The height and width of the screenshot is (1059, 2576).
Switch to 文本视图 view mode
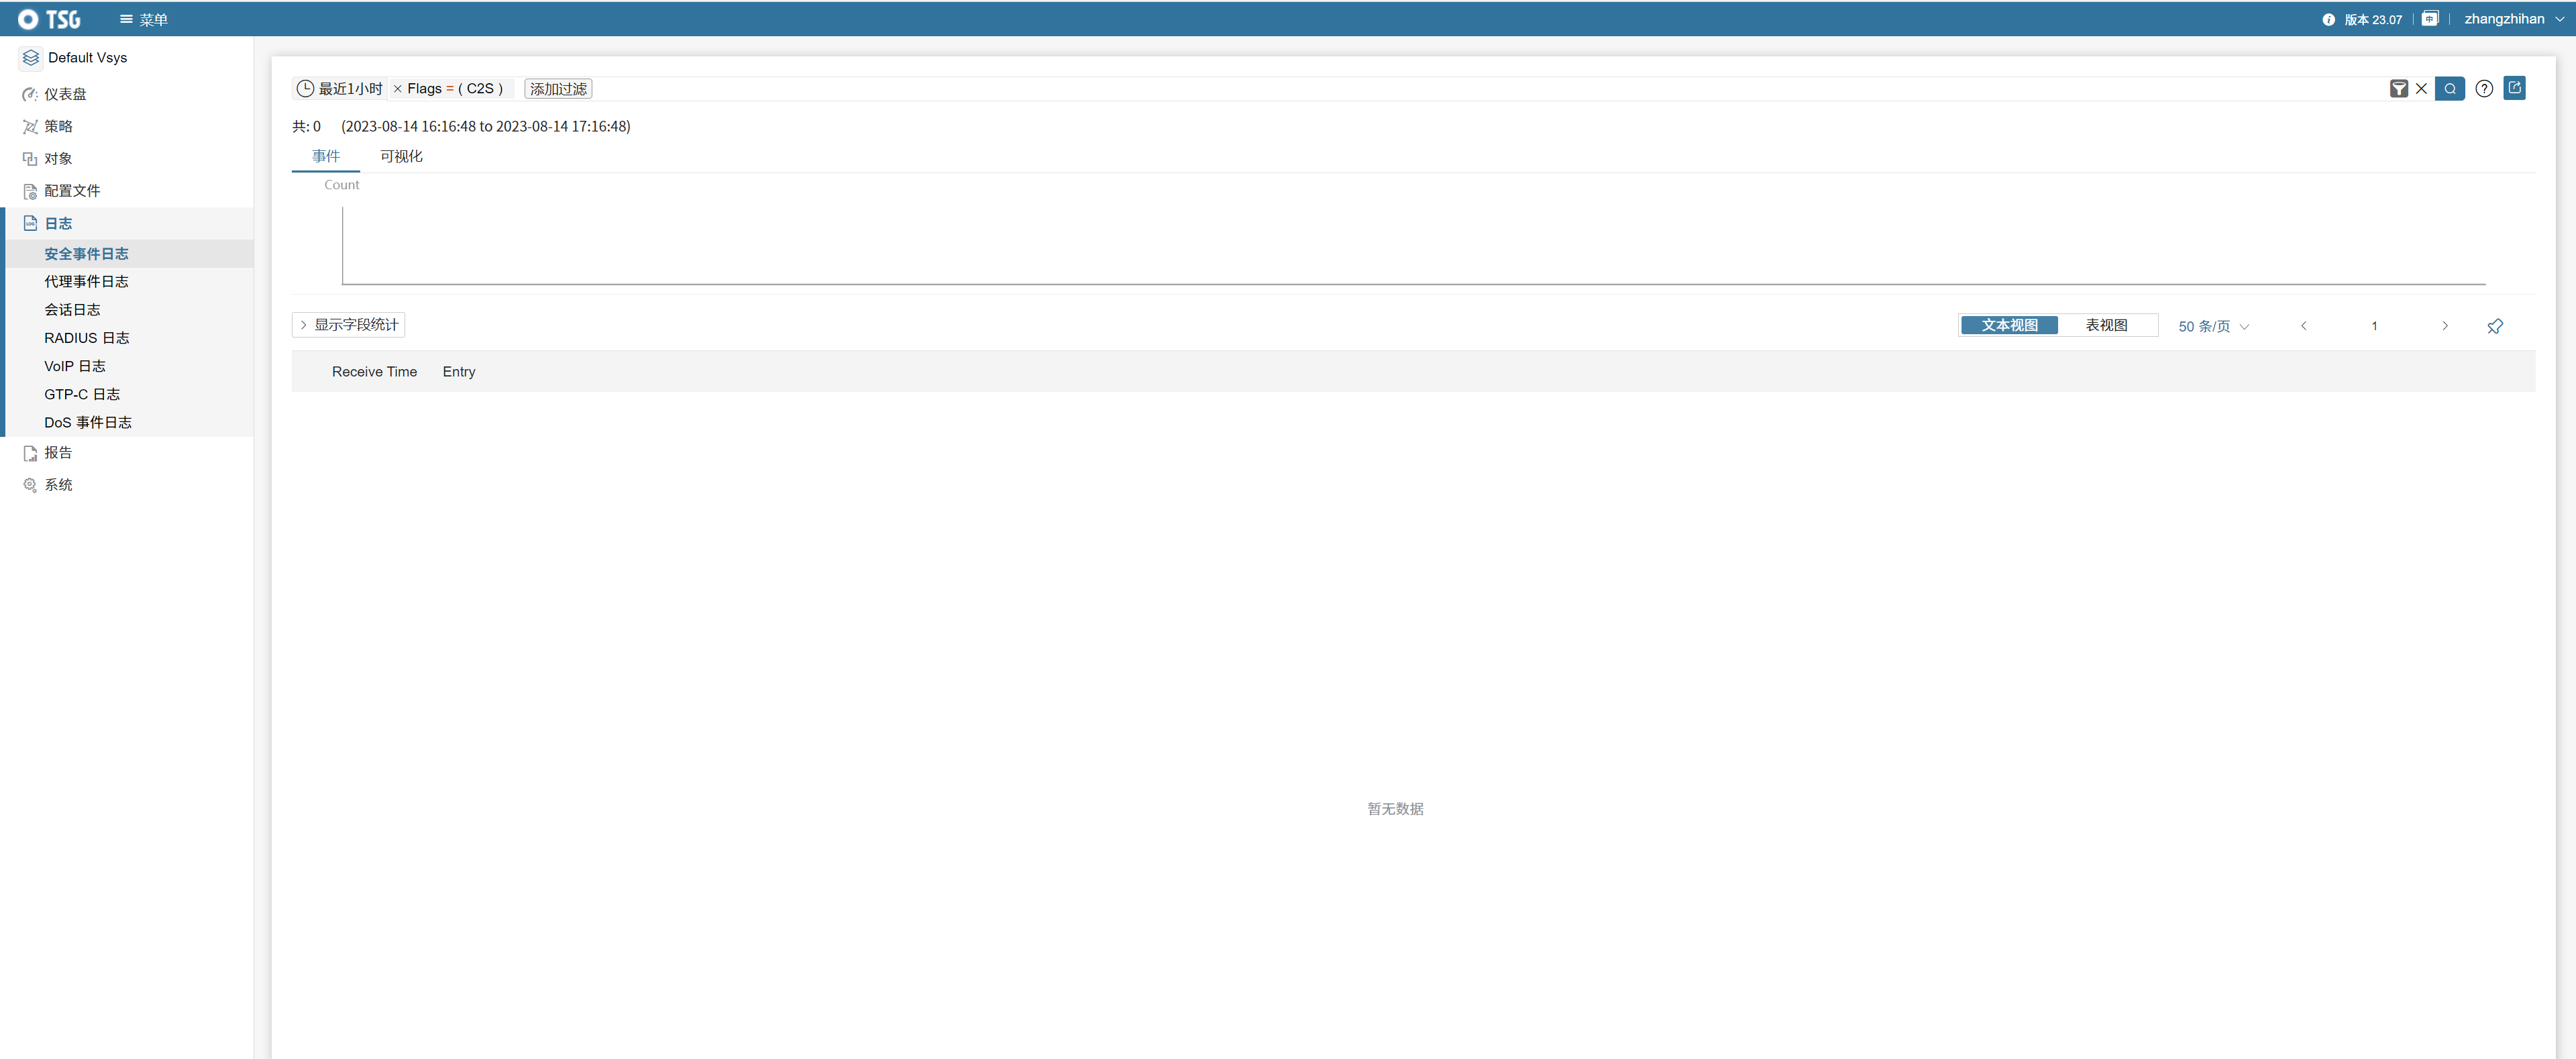pos(2009,325)
